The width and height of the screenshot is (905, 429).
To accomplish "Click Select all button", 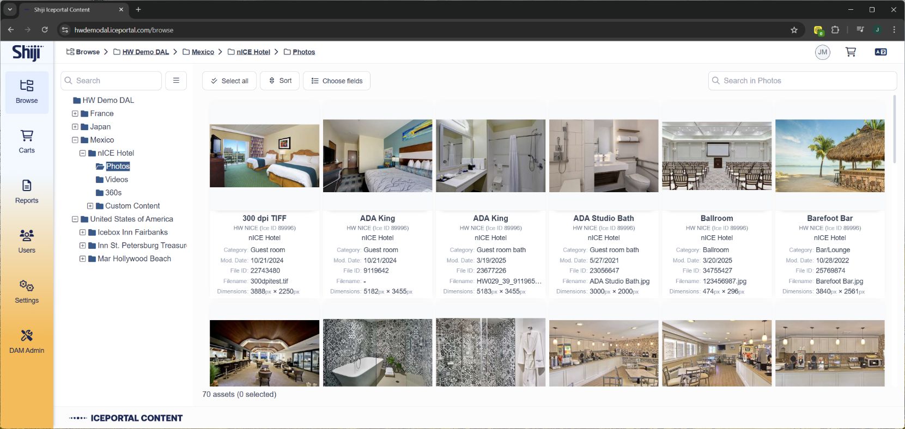I will click(229, 81).
